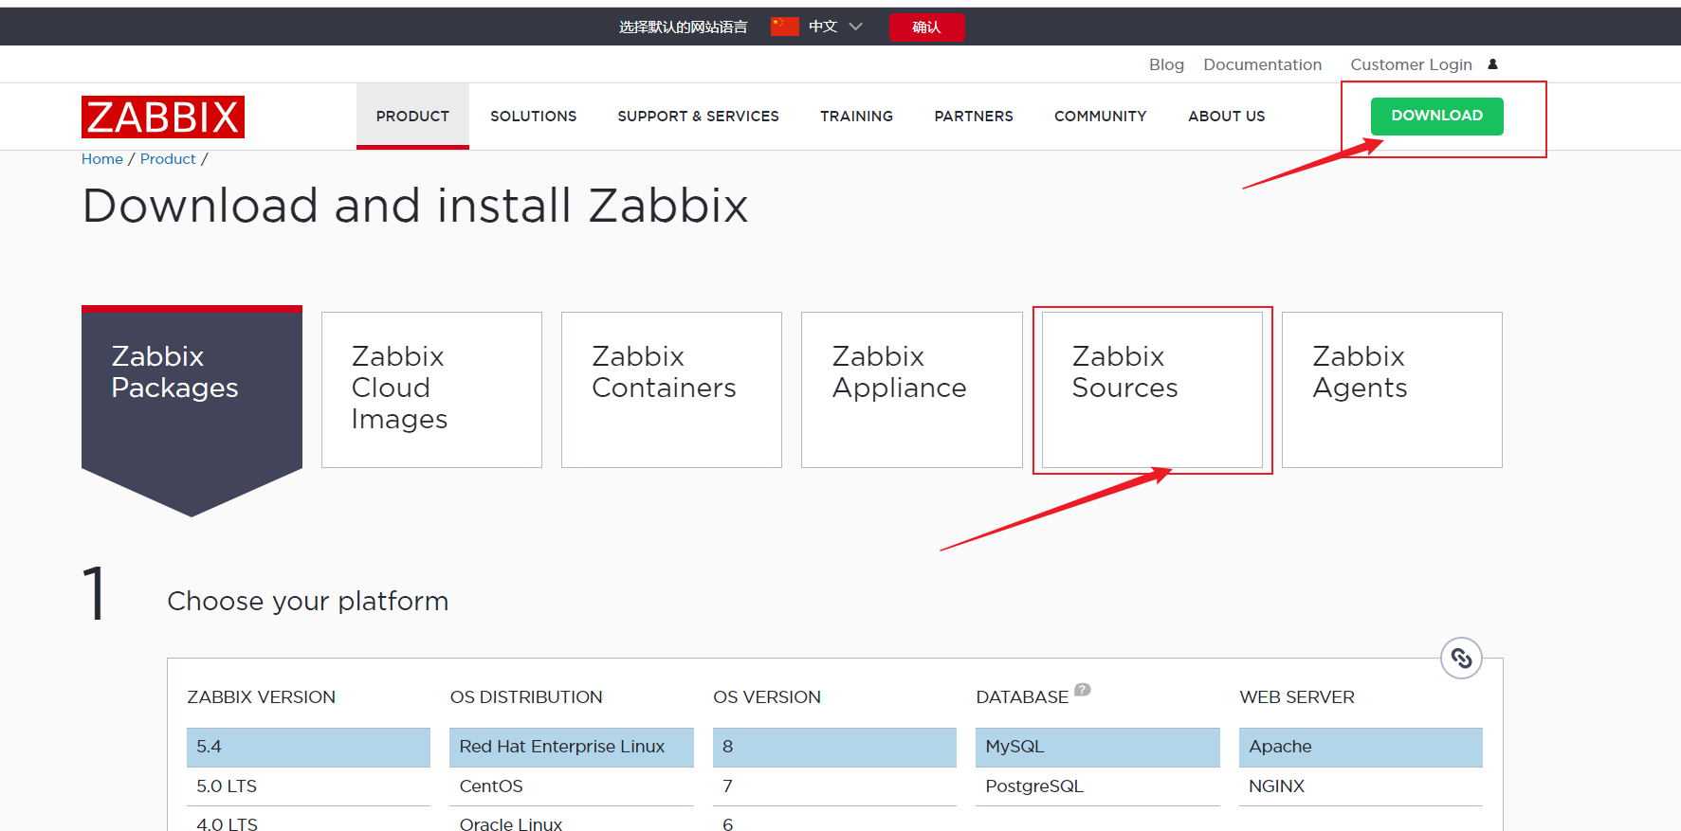
Task: Open the SUPPORT & SERVICES menu
Action: point(698,116)
